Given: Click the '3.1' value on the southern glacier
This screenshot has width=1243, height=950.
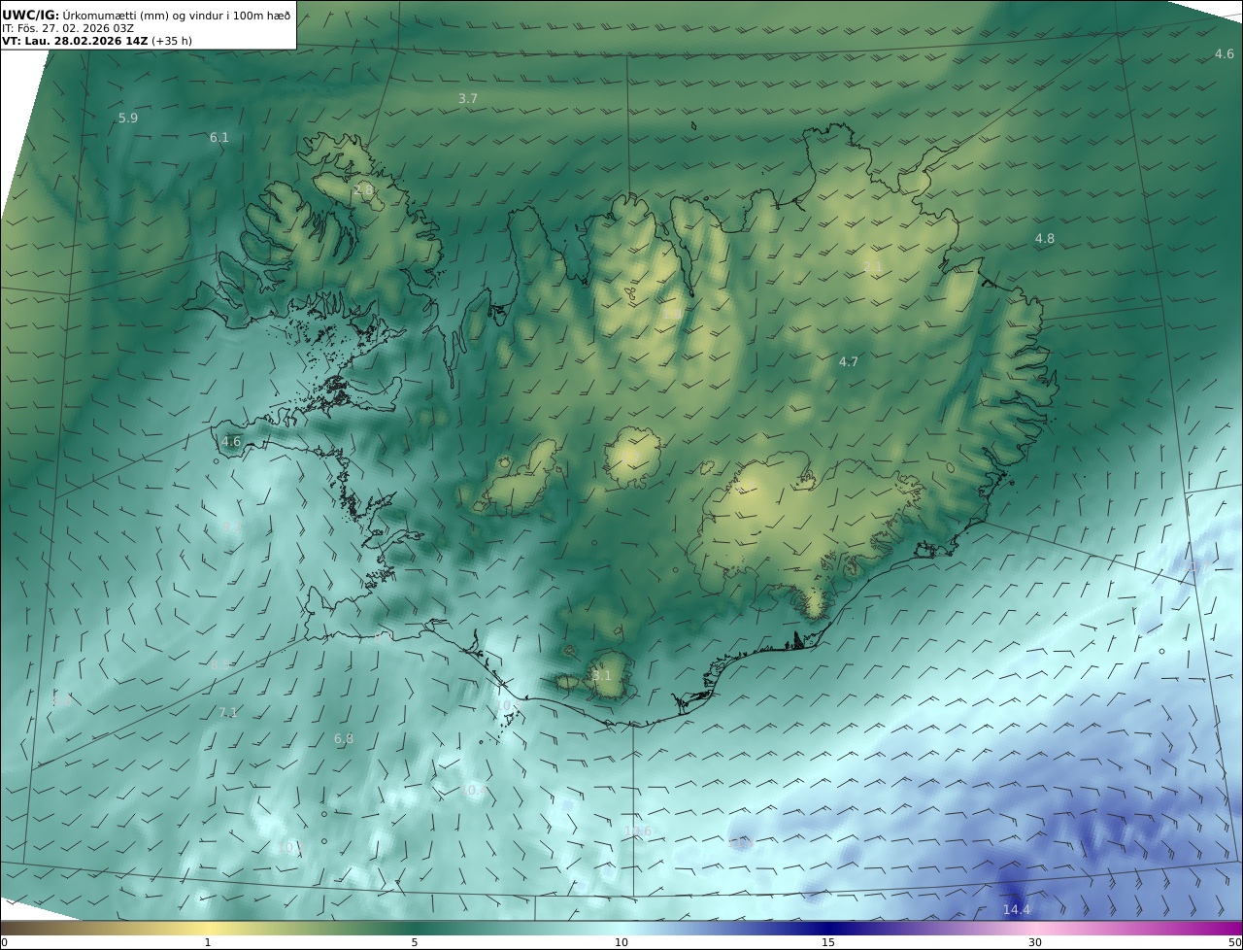Looking at the screenshot, I should (x=602, y=676).
